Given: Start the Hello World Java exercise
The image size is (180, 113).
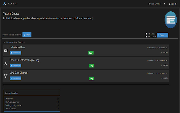Looking at the screenshot, I should (x=15, y=53).
